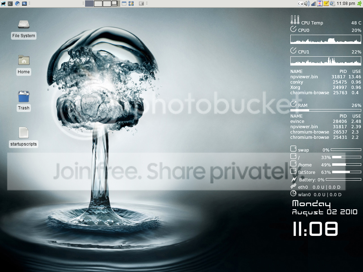Click the panel icon left of the S icon
Screen dimensions: 363x272
[131, 4]
